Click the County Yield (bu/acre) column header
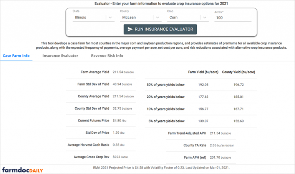Viewport: 295px width, 174px height. [x=239, y=72]
